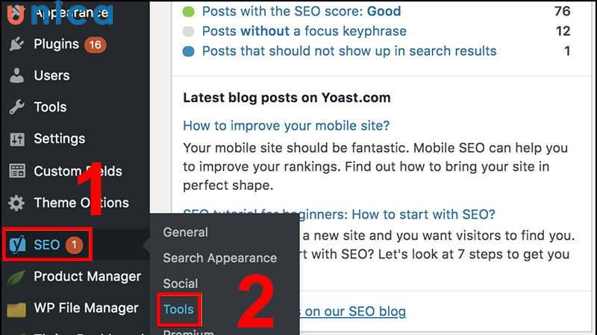Image resolution: width=597 pixels, height=335 pixels.
Task: Click the Plugins update count badge
Action: pos(96,45)
